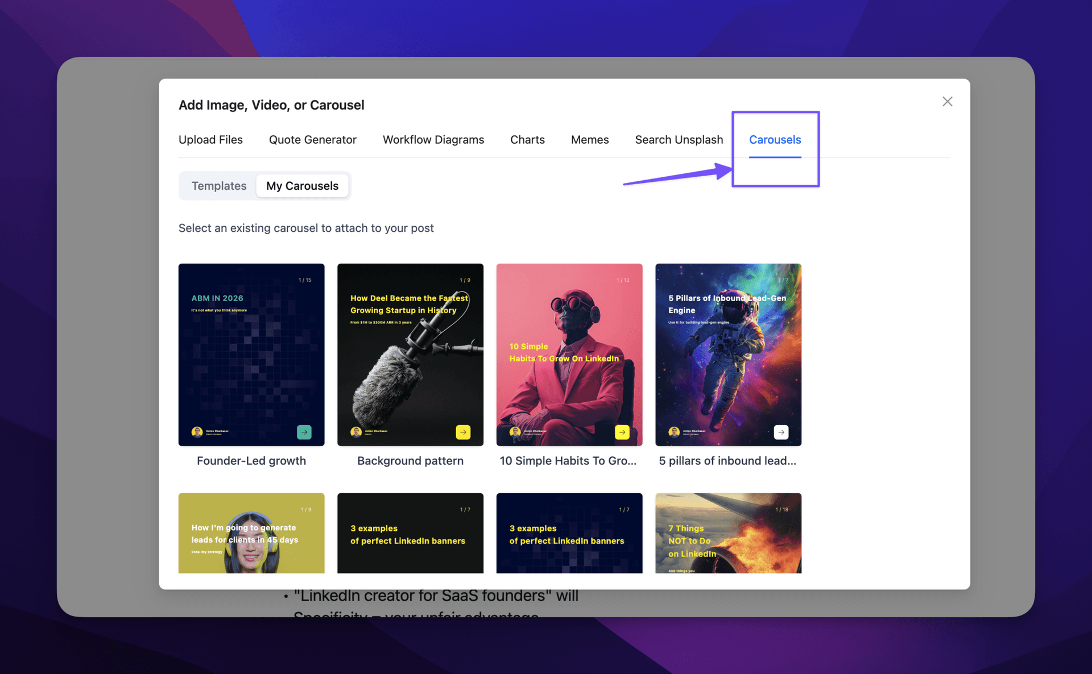Select the 7 Things NOT to Do carousel

click(x=728, y=533)
